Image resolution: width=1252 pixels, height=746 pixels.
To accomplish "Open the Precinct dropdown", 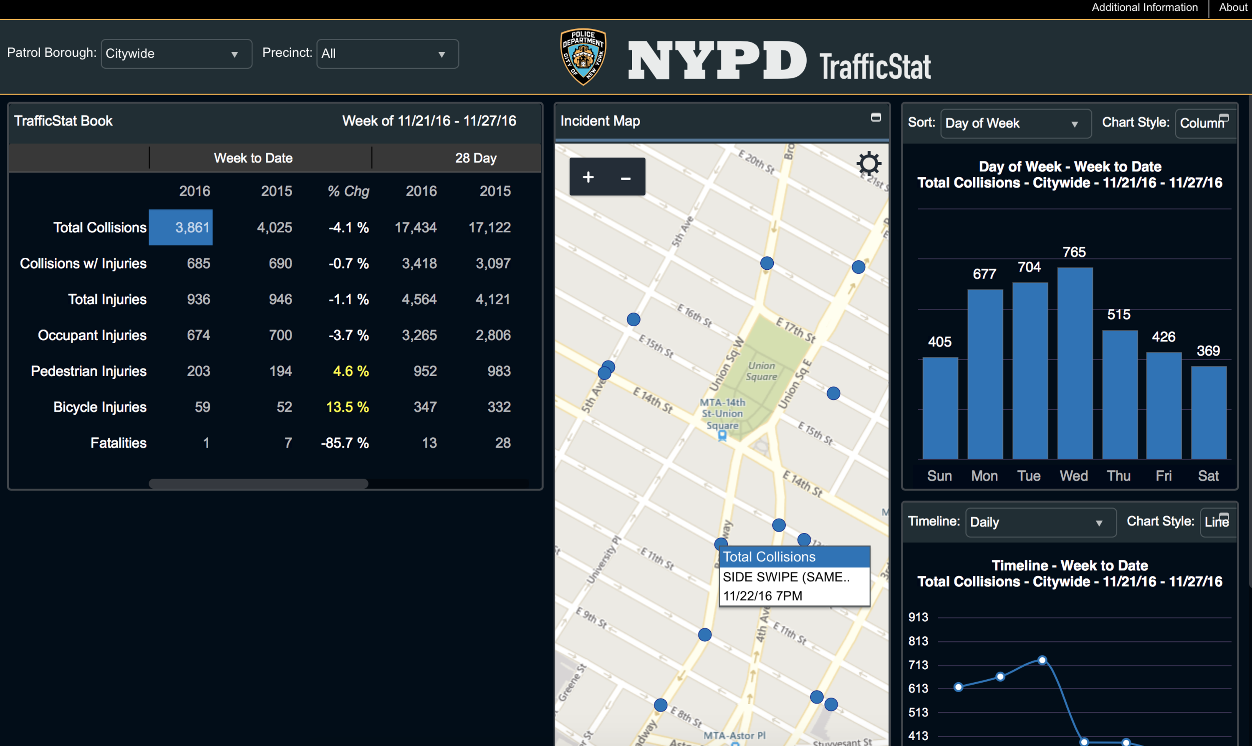I will point(387,53).
